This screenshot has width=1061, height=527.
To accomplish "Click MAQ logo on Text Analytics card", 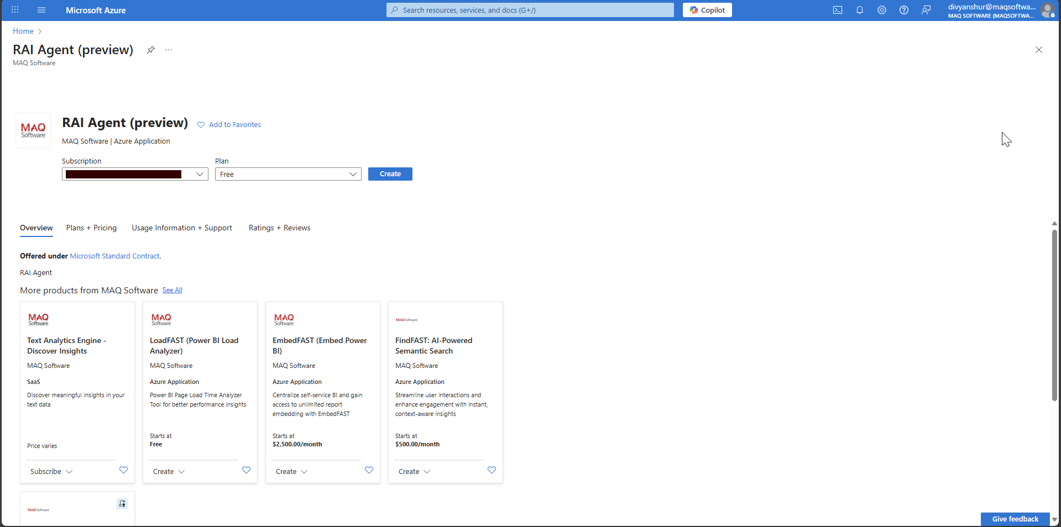I will click(x=38, y=319).
